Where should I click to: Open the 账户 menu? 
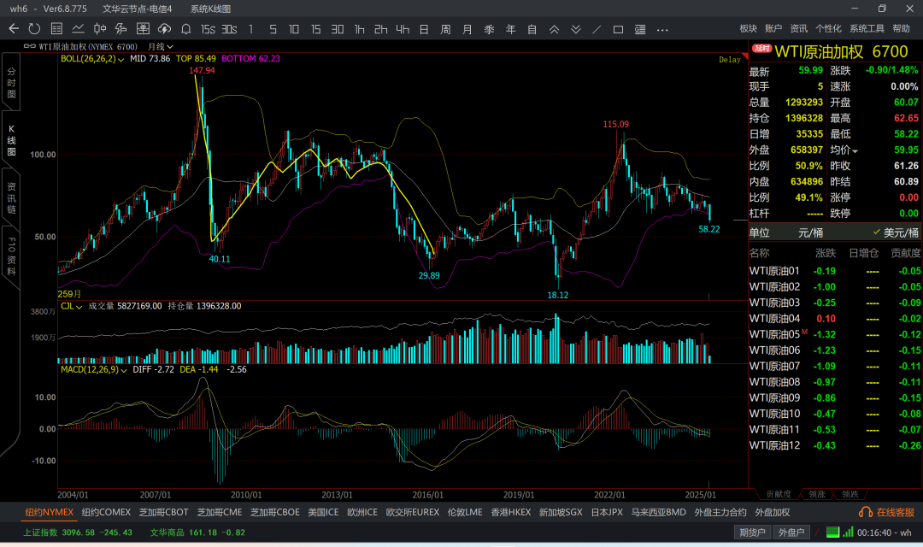pos(773,28)
